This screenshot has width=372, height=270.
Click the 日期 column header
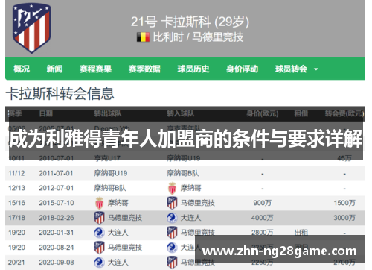[46, 114]
